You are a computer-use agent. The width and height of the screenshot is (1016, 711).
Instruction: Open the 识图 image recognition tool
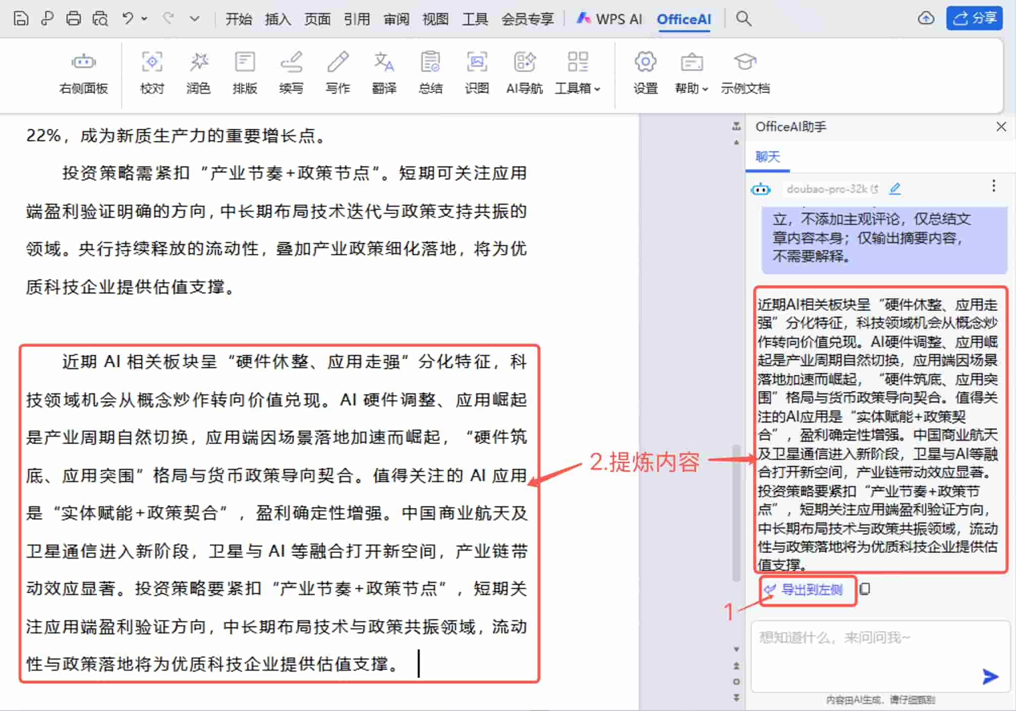point(476,72)
